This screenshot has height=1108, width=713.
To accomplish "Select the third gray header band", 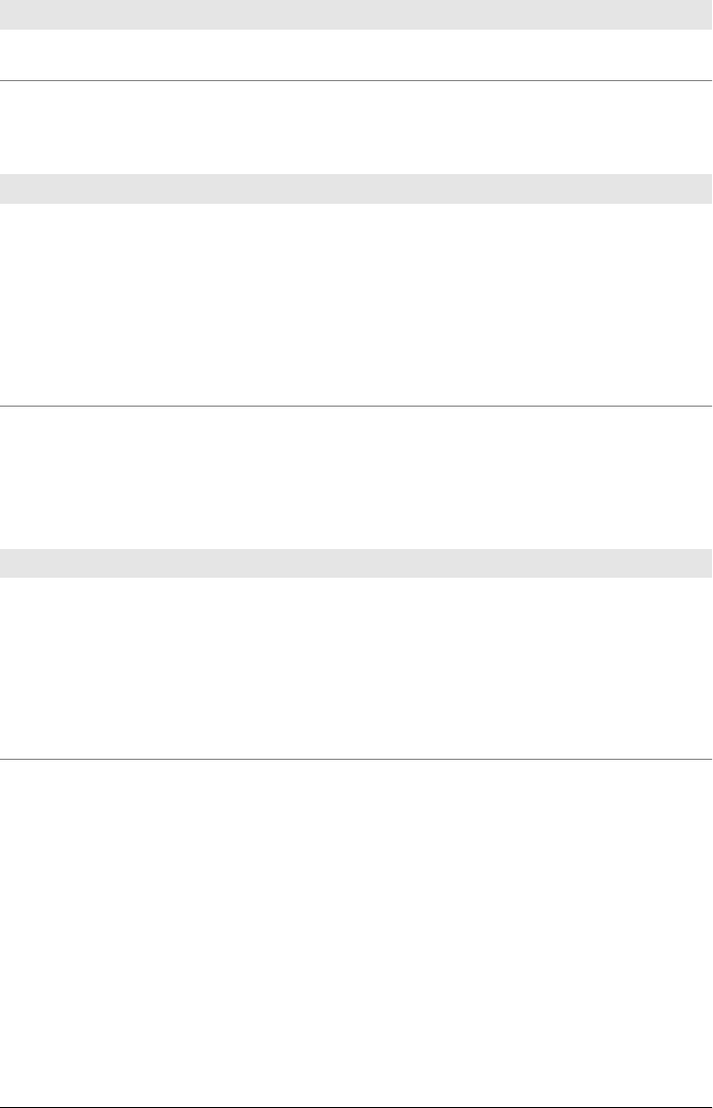I will 356,563.
